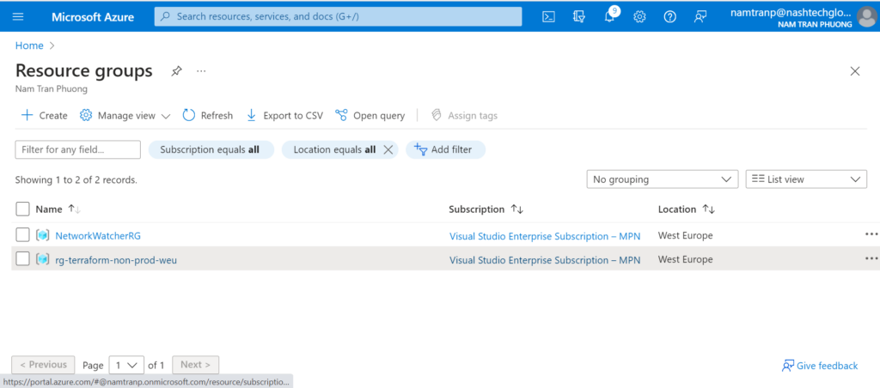
Task: Click Export to CSV
Action: tap(284, 116)
